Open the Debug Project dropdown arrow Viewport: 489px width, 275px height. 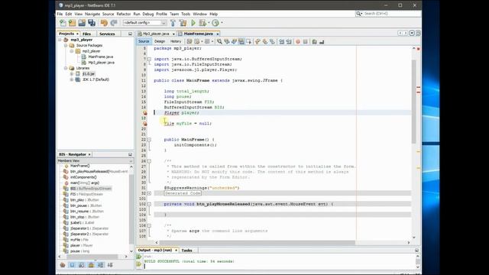pyautogui.click(x=209, y=23)
